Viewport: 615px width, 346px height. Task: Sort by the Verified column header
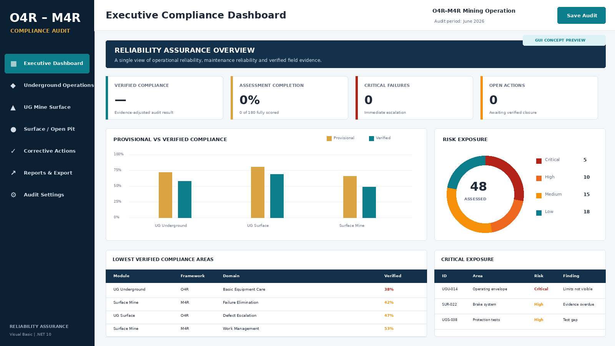(393, 276)
